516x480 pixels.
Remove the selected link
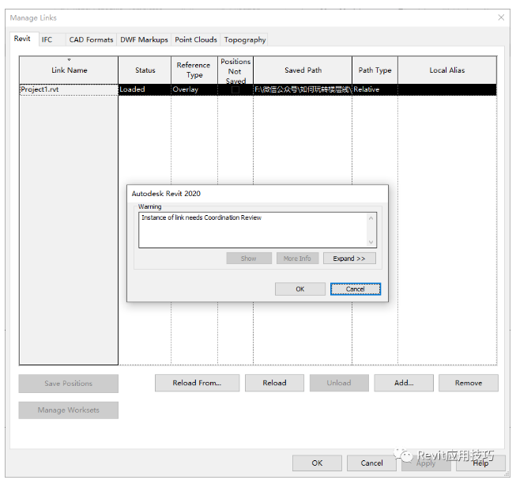tap(469, 383)
